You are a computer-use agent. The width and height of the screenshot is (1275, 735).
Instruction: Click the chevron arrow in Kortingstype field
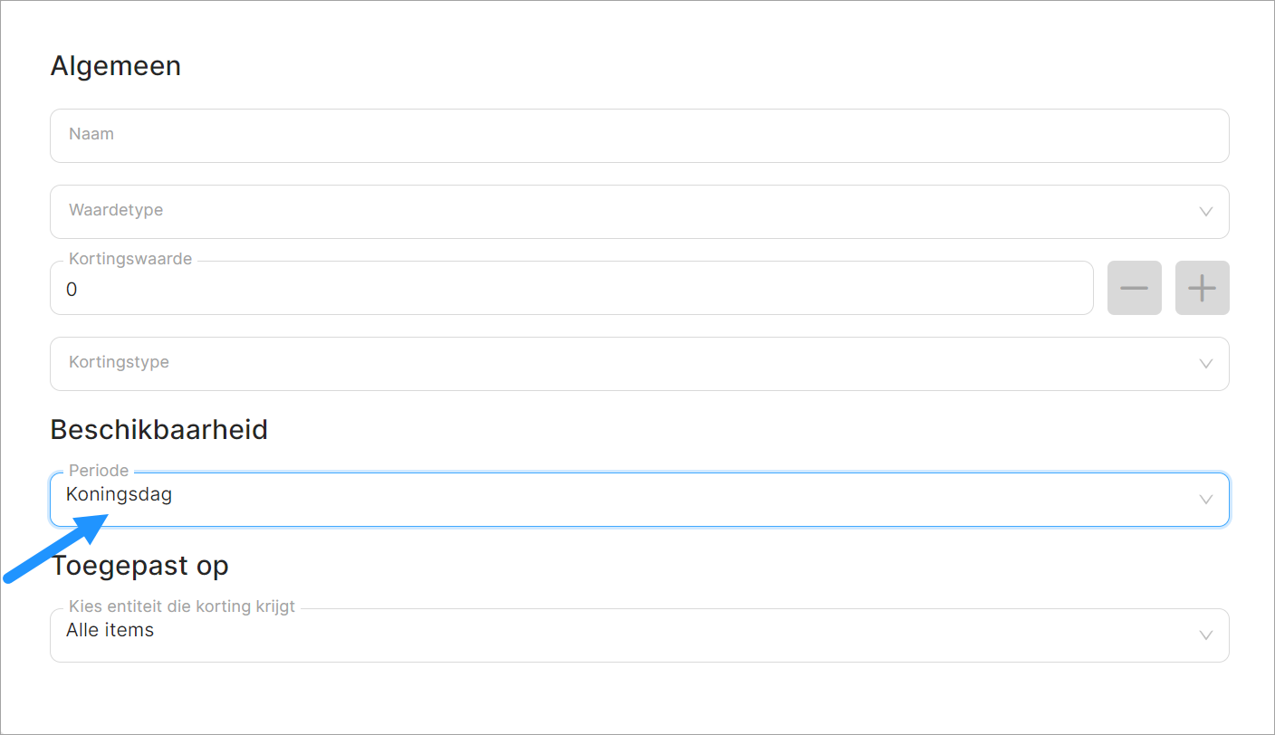tap(1205, 364)
